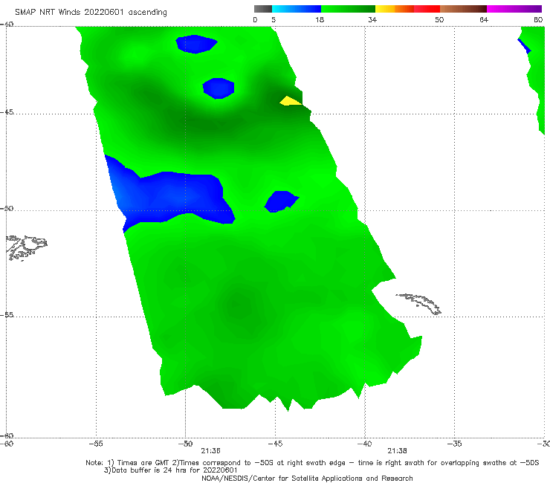550x483 pixels.
Task: Click latitude axis label '-45'
Action: pyautogui.click(x=7, y=112)
